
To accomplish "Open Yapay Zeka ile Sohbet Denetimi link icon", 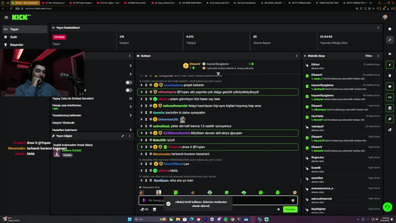I will (131, 98).
